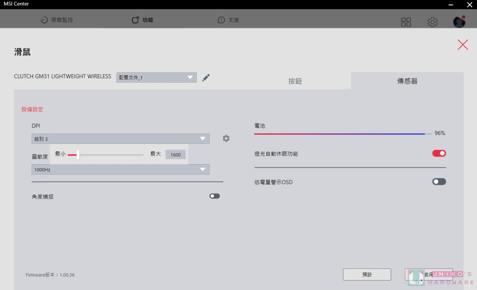
Task: Click the DPI slider handle
Action: [x=78, y=155]
